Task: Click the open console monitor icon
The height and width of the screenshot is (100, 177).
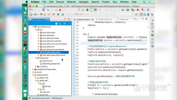Action: [x=44, y=10]
